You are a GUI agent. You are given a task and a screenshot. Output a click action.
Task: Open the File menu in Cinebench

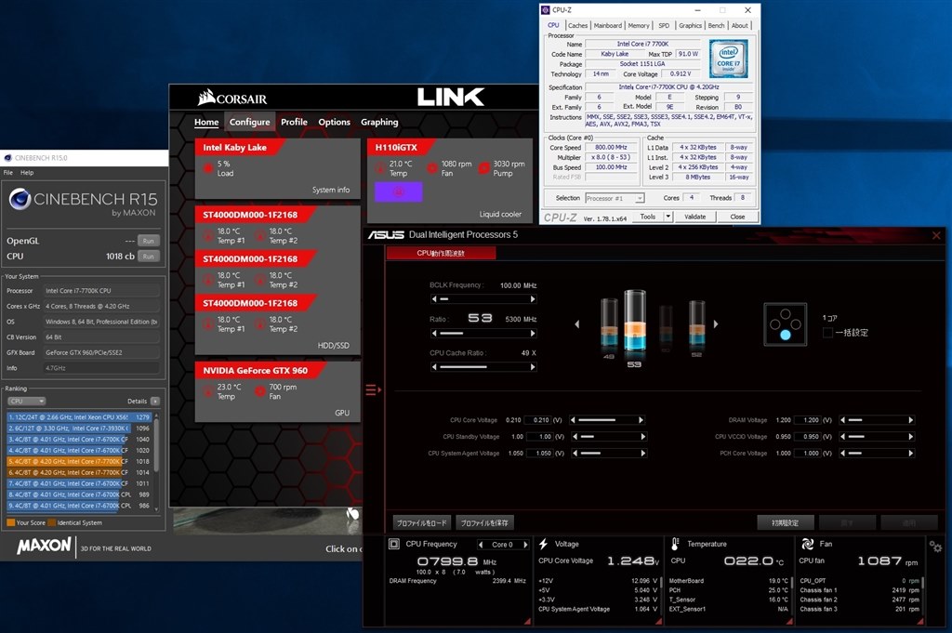7,173
